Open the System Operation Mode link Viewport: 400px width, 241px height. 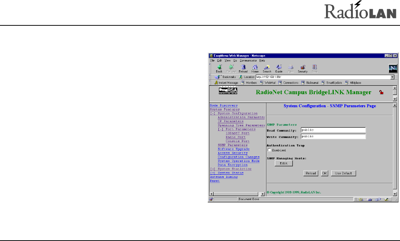coord(239,161)
